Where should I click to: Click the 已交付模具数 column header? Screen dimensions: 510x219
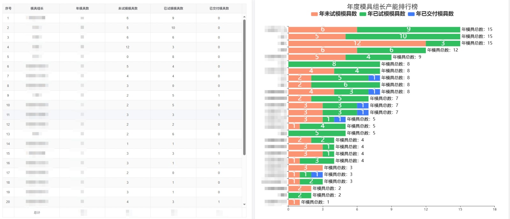219,8
